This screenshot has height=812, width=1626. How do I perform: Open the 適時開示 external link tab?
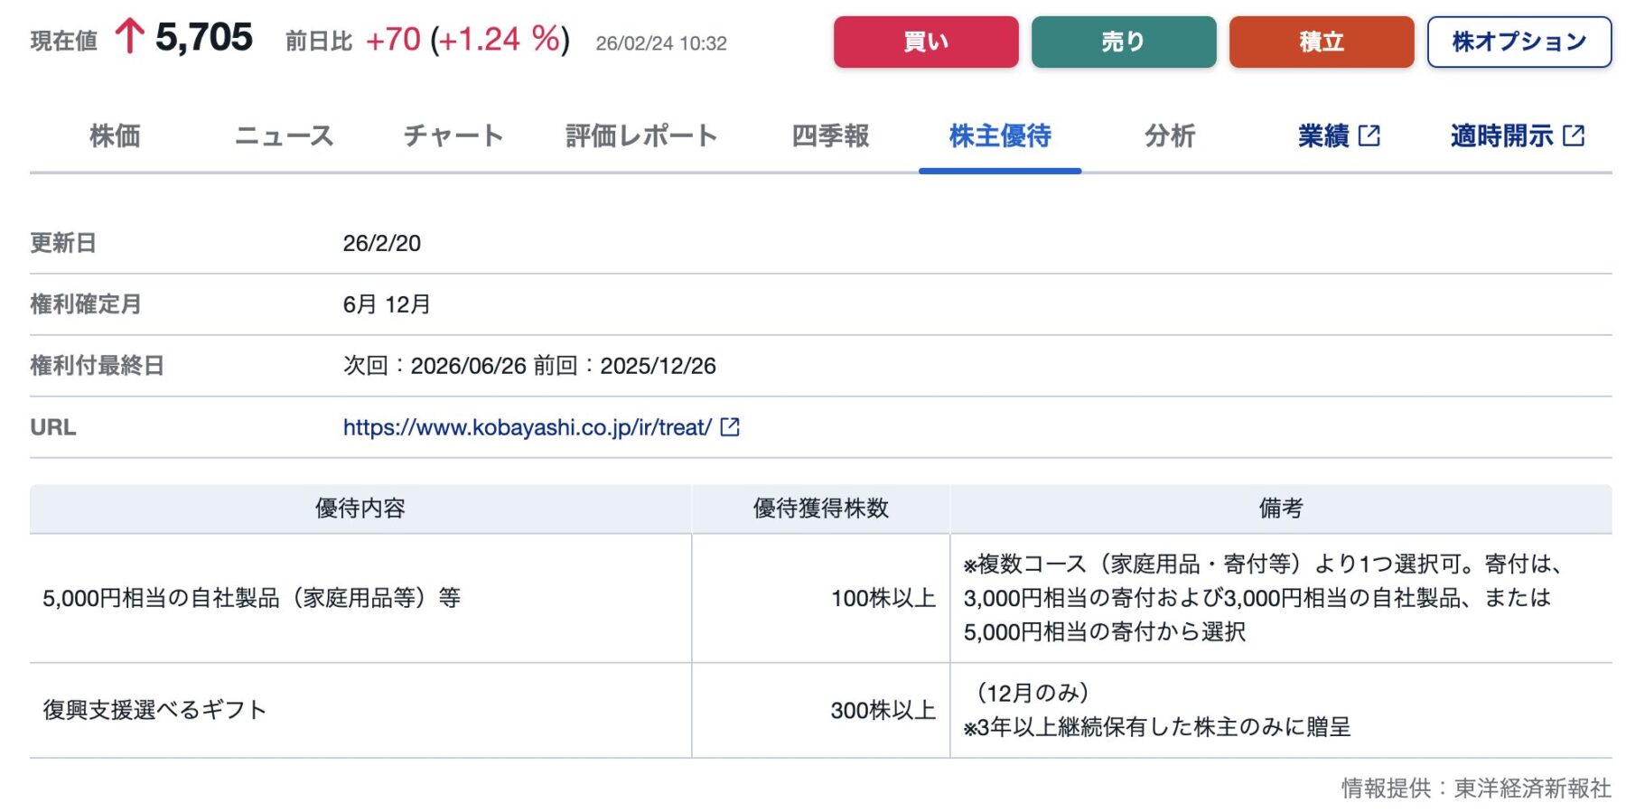[1501, 136]
